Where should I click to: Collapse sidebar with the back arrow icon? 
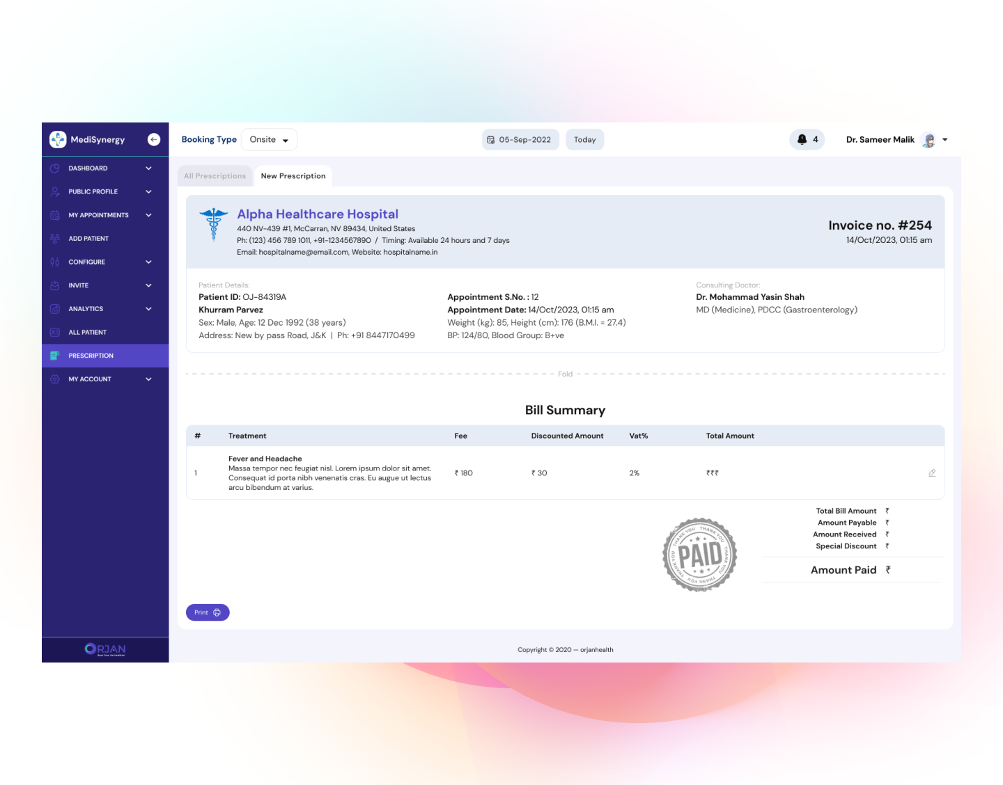click(x=154, y=139)
